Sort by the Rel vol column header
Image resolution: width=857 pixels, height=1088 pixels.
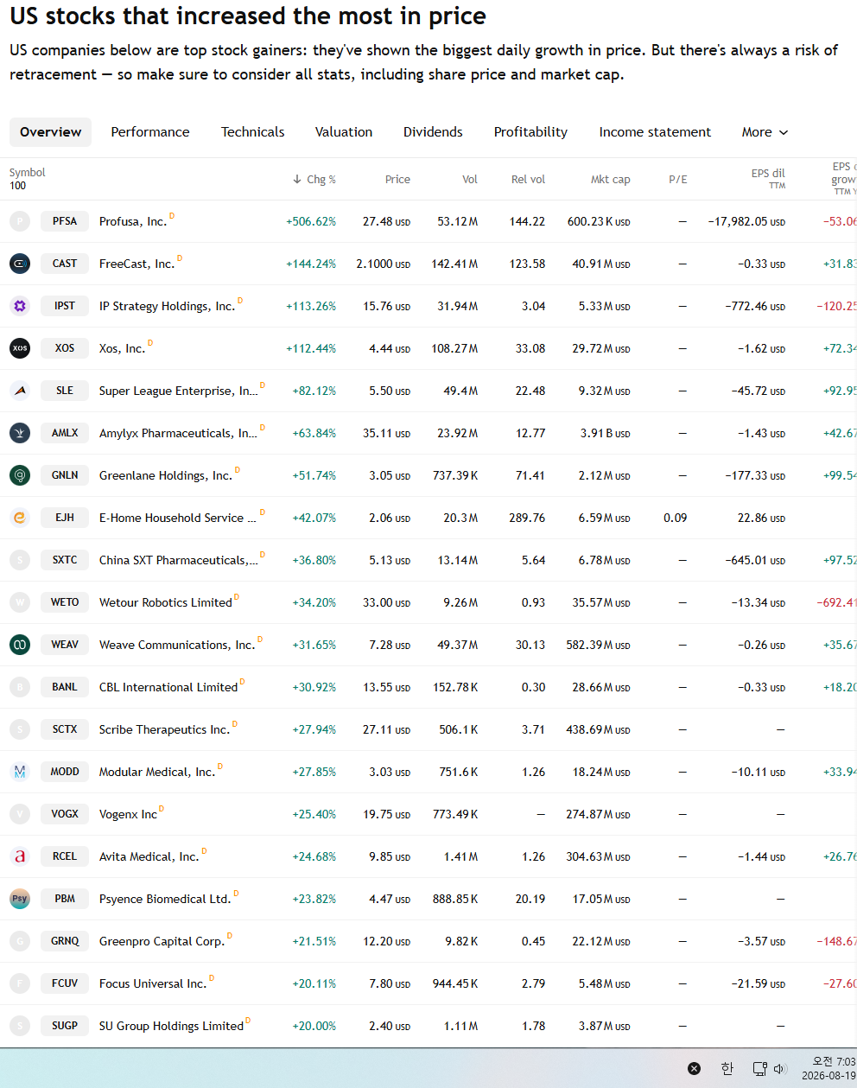click(528, 180)
